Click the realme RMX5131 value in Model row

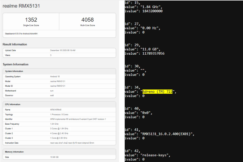(58, 81)
